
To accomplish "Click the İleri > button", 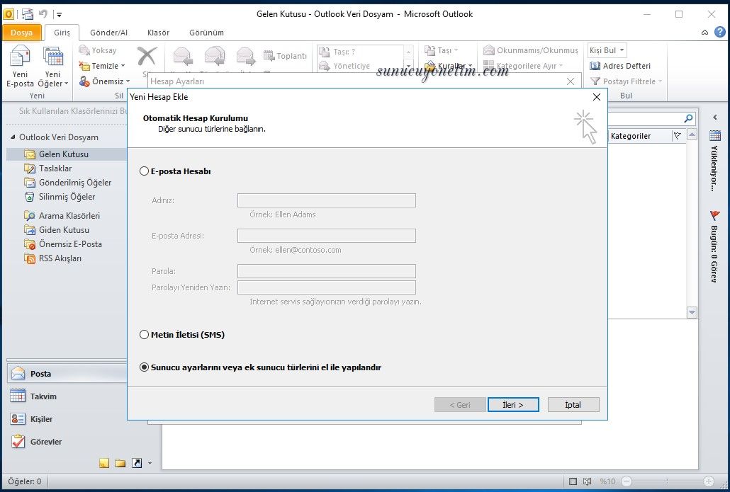I will (513, 405).
